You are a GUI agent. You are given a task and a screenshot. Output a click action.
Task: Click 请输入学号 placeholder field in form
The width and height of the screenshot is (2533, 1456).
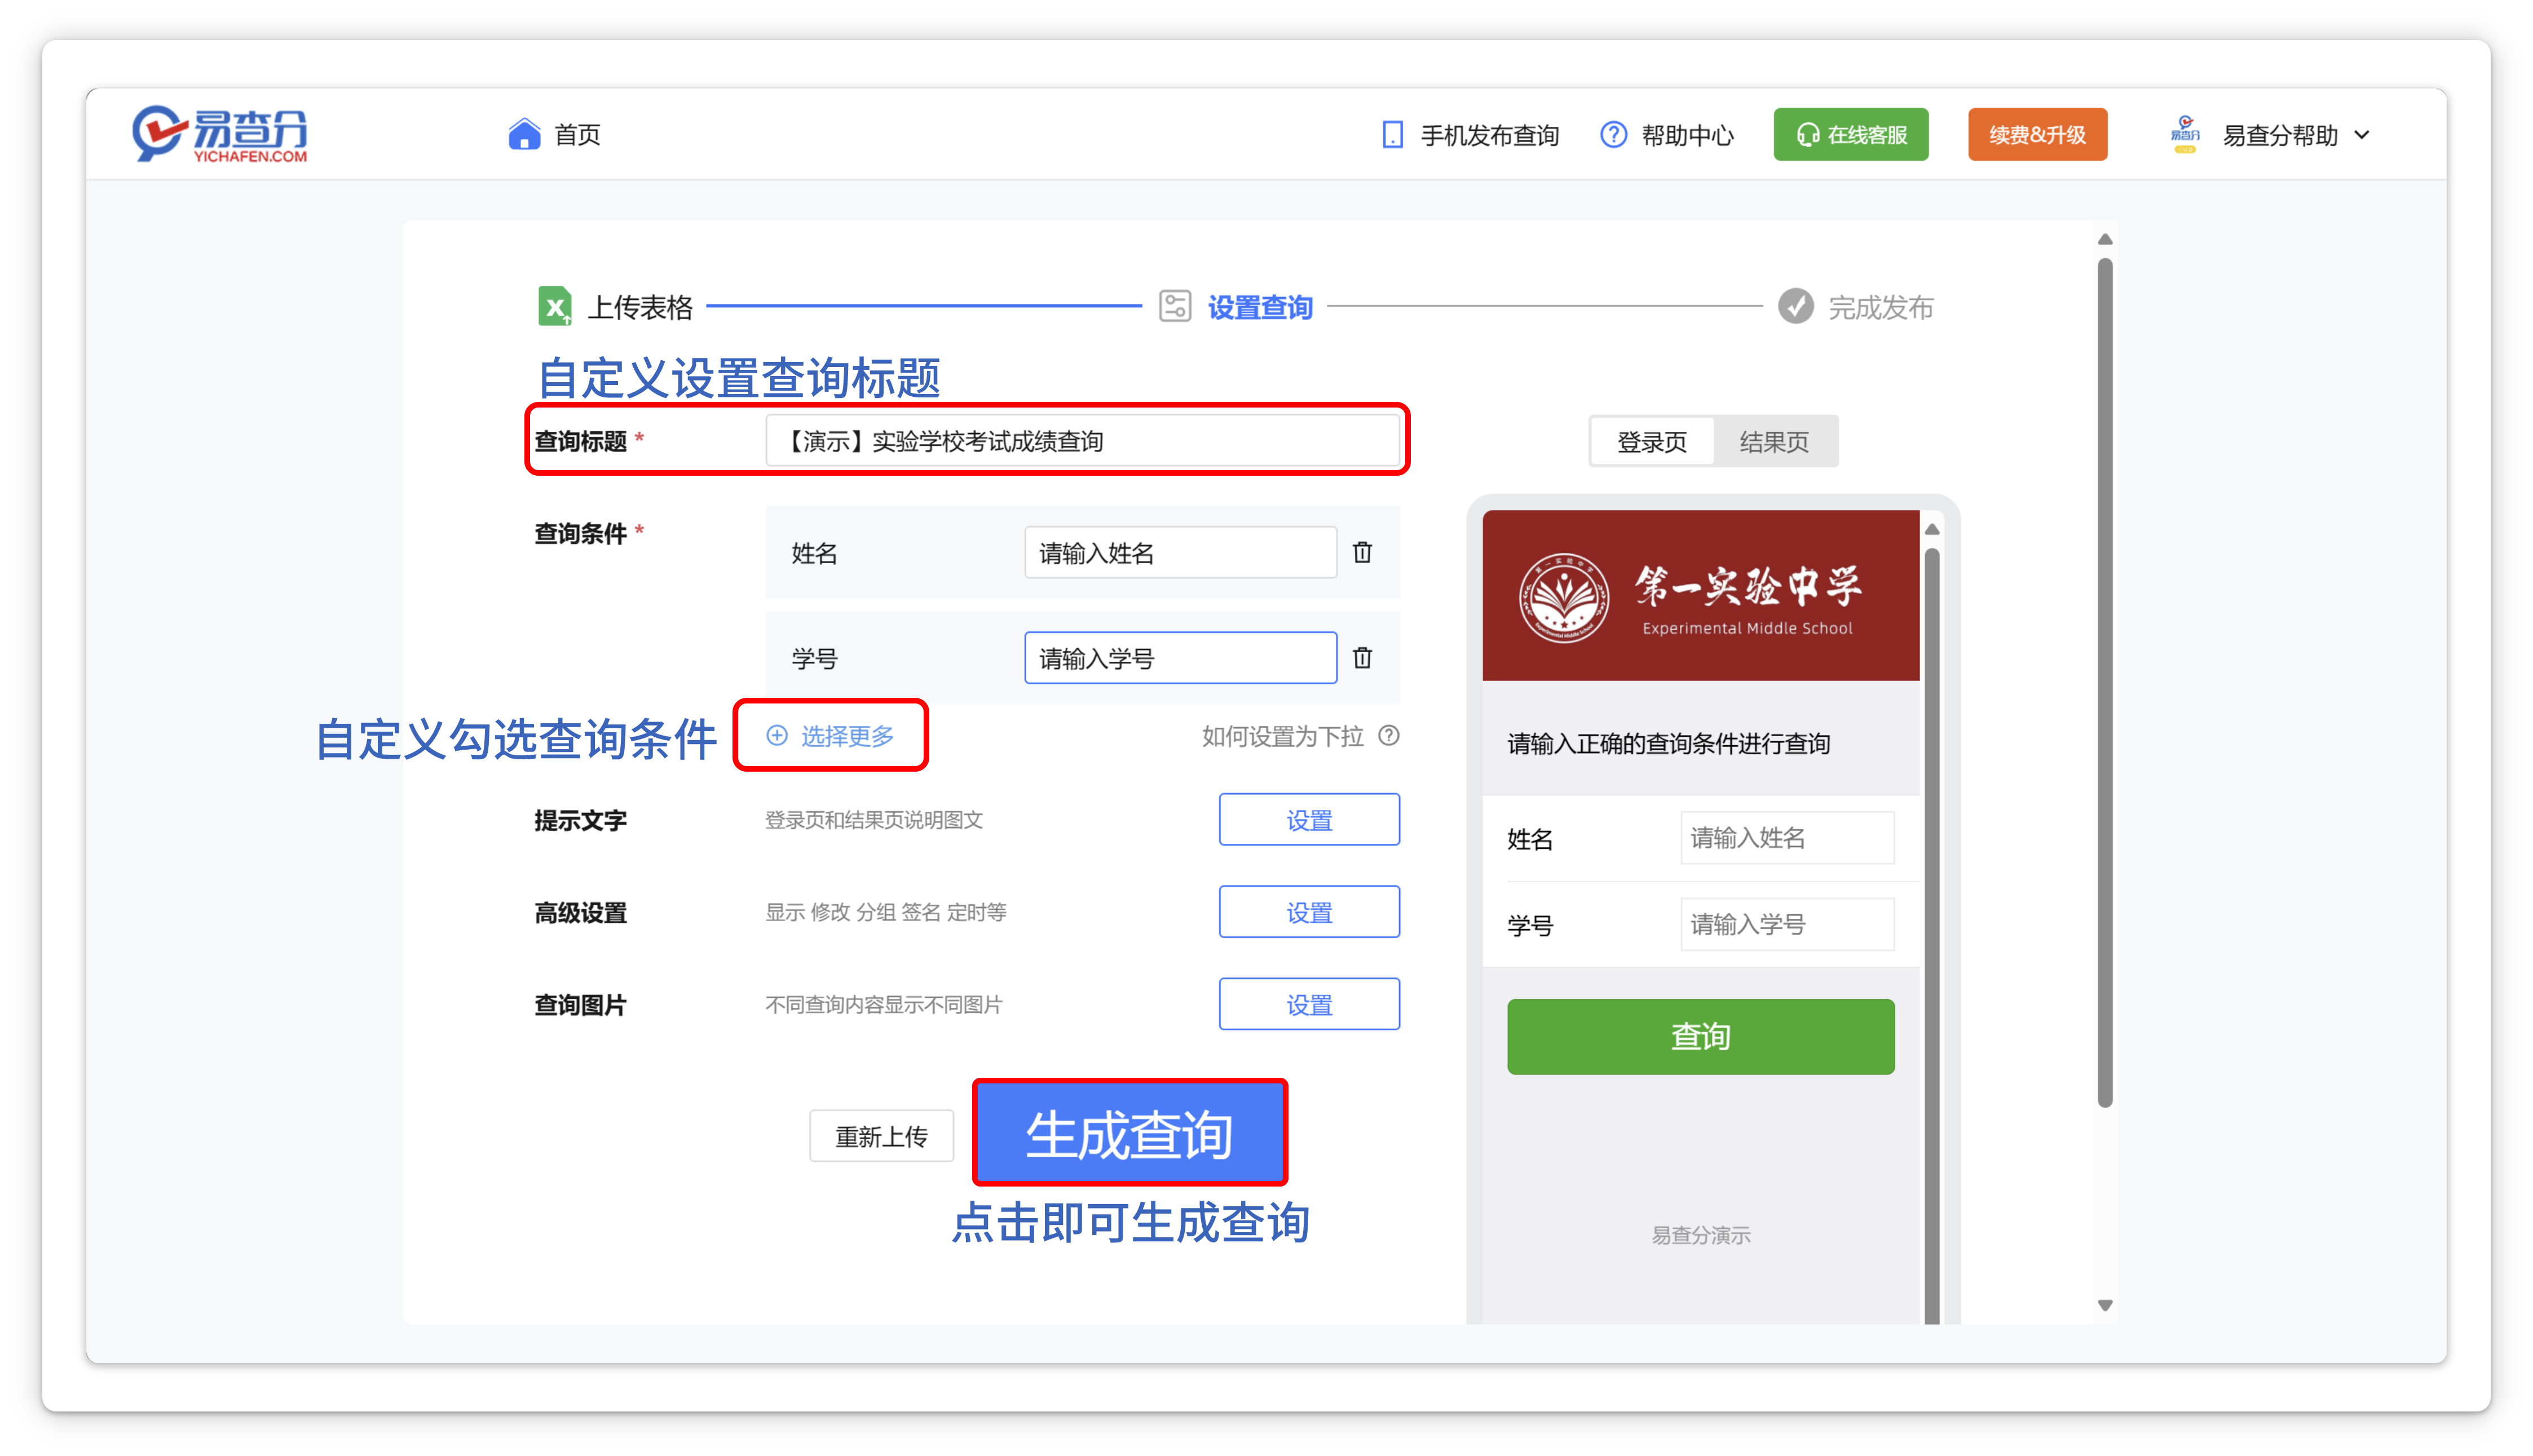(1180, 658)
